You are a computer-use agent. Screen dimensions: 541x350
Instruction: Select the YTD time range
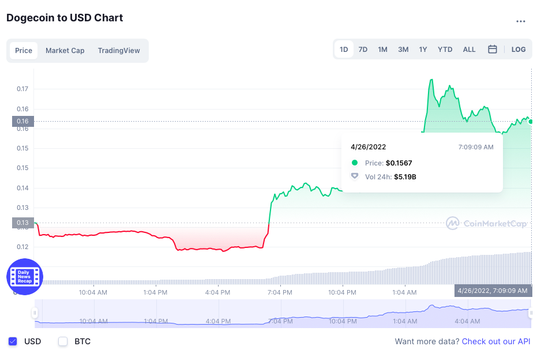(445, 50)
